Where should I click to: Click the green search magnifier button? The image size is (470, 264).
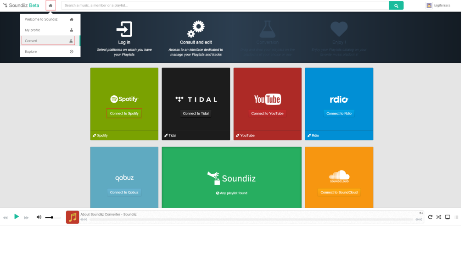(x=396, y=5)
